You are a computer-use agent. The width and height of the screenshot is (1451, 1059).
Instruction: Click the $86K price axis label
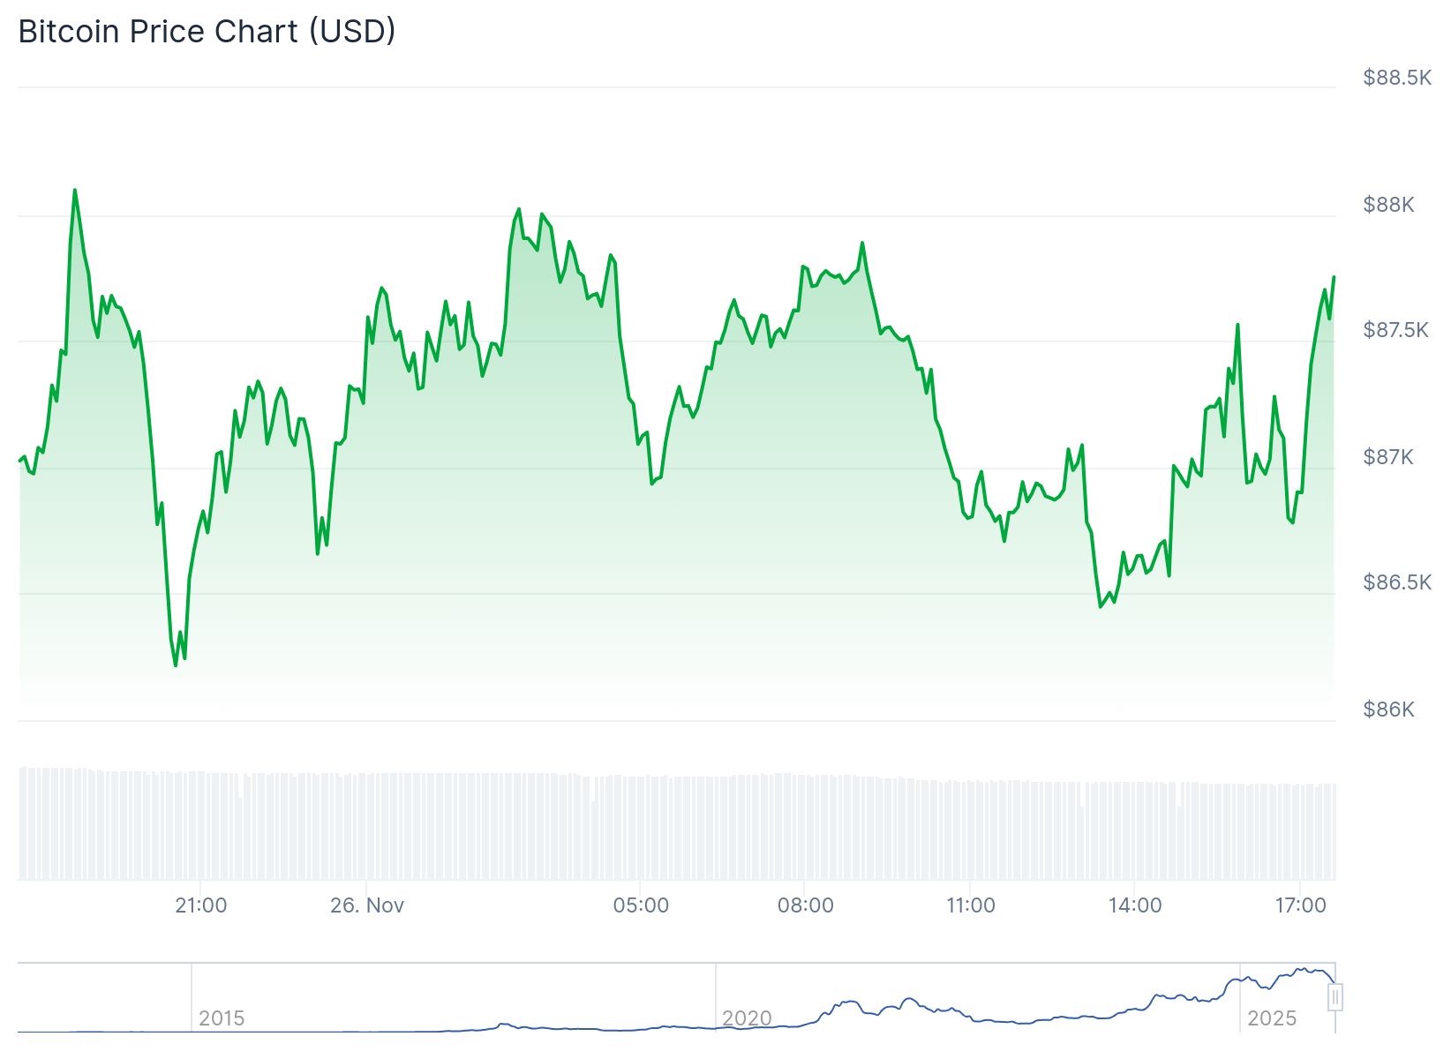pos(1389,710)
